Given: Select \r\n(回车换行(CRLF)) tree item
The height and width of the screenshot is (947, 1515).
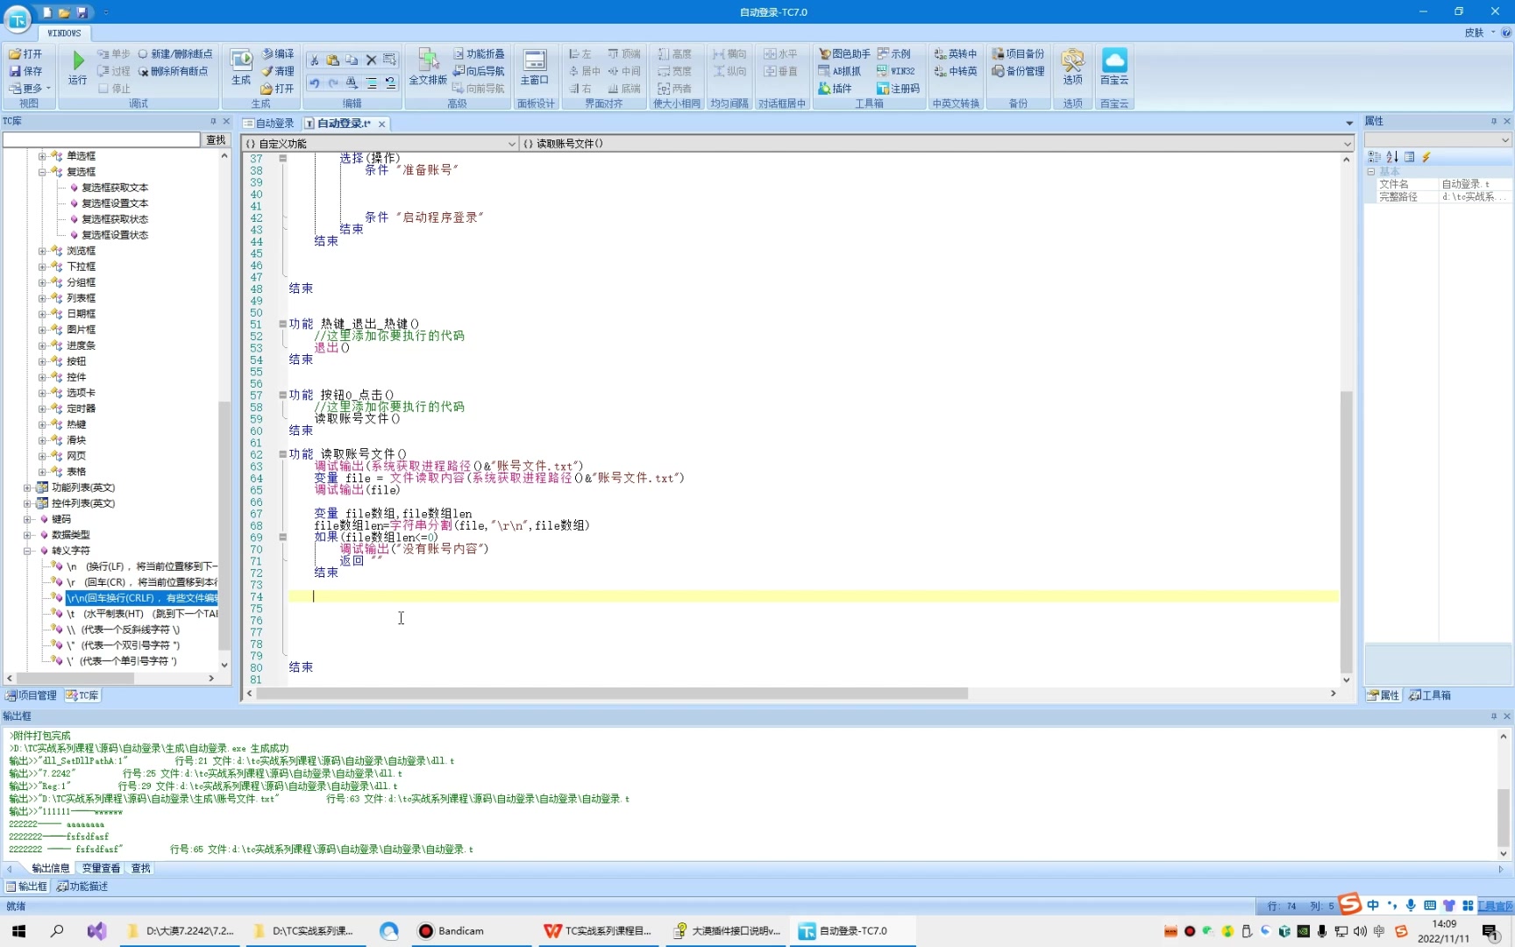Looking at the screenshot, I should (141, 598).
